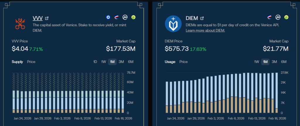Viewport: 300px width, 126px height.
Task: Open the external link icon beside VVV
Action: (x=47, y=18)
